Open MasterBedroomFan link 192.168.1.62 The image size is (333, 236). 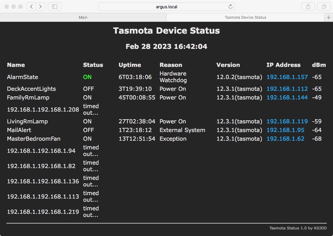click(x=285, y=139)
